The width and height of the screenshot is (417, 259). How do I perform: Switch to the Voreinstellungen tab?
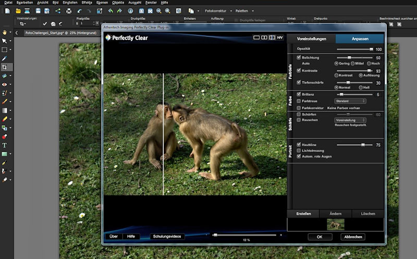click(311, 38)
